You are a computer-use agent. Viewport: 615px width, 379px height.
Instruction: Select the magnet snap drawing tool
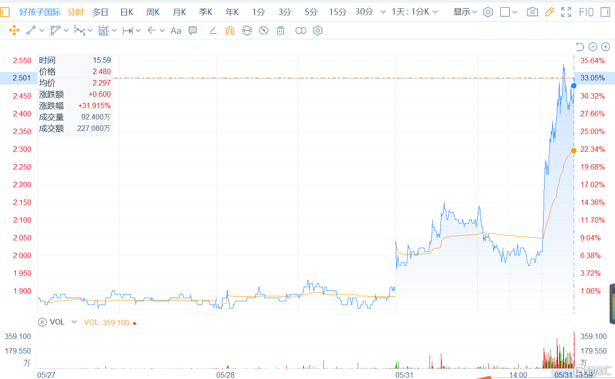point(230,31)
